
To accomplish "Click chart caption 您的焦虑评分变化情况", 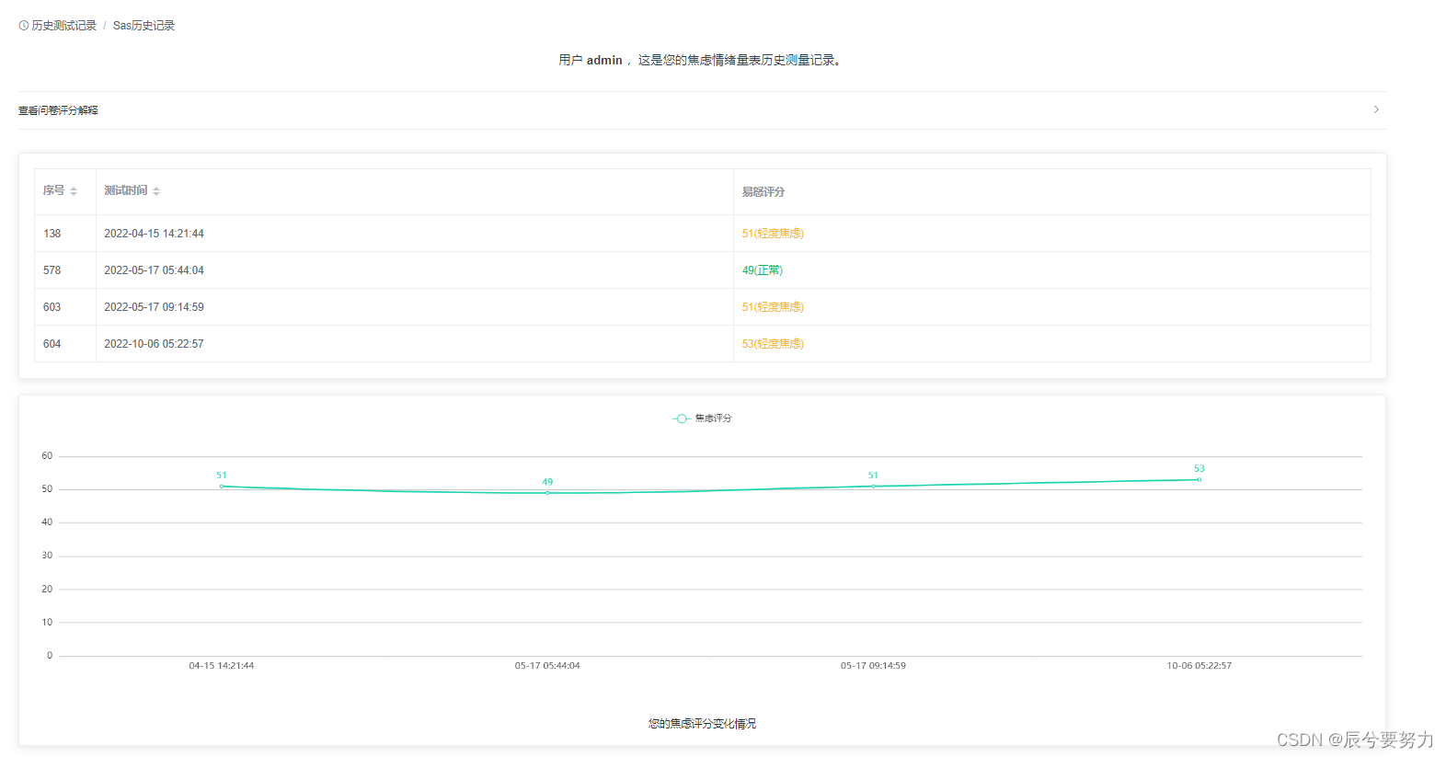I will click(x=702, y=724).
